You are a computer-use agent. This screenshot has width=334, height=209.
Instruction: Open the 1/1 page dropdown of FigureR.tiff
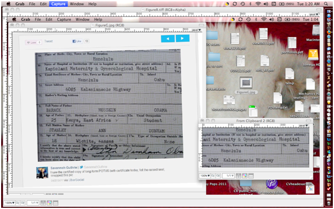pyautogui.click(x=33, y=203)
